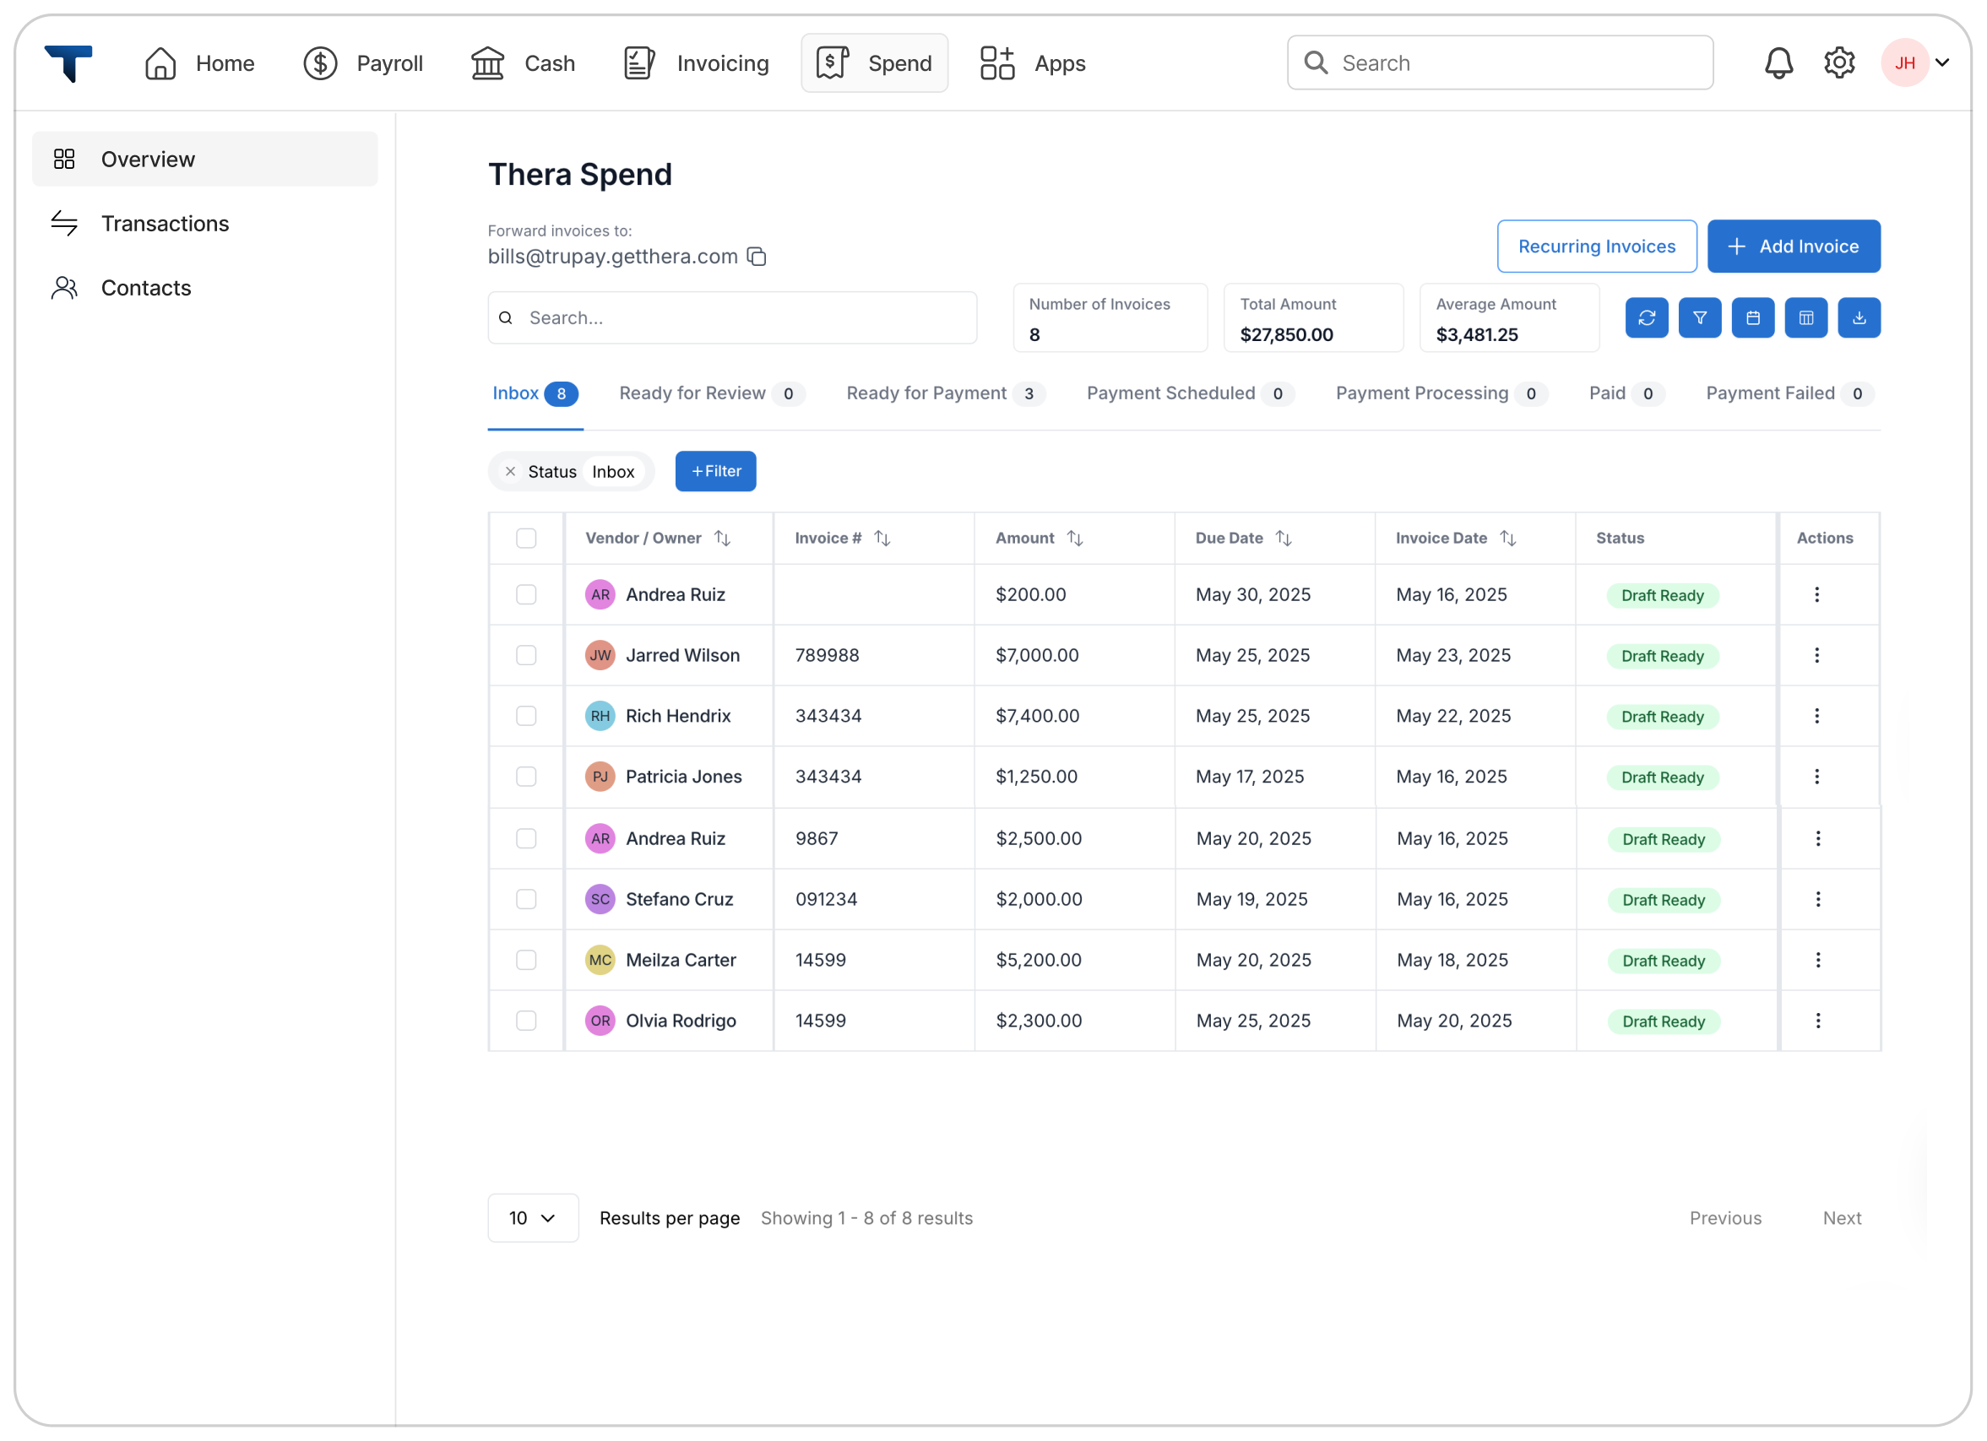
Task: Sort by Vendor / Owner column
Action: click(722, 538)
